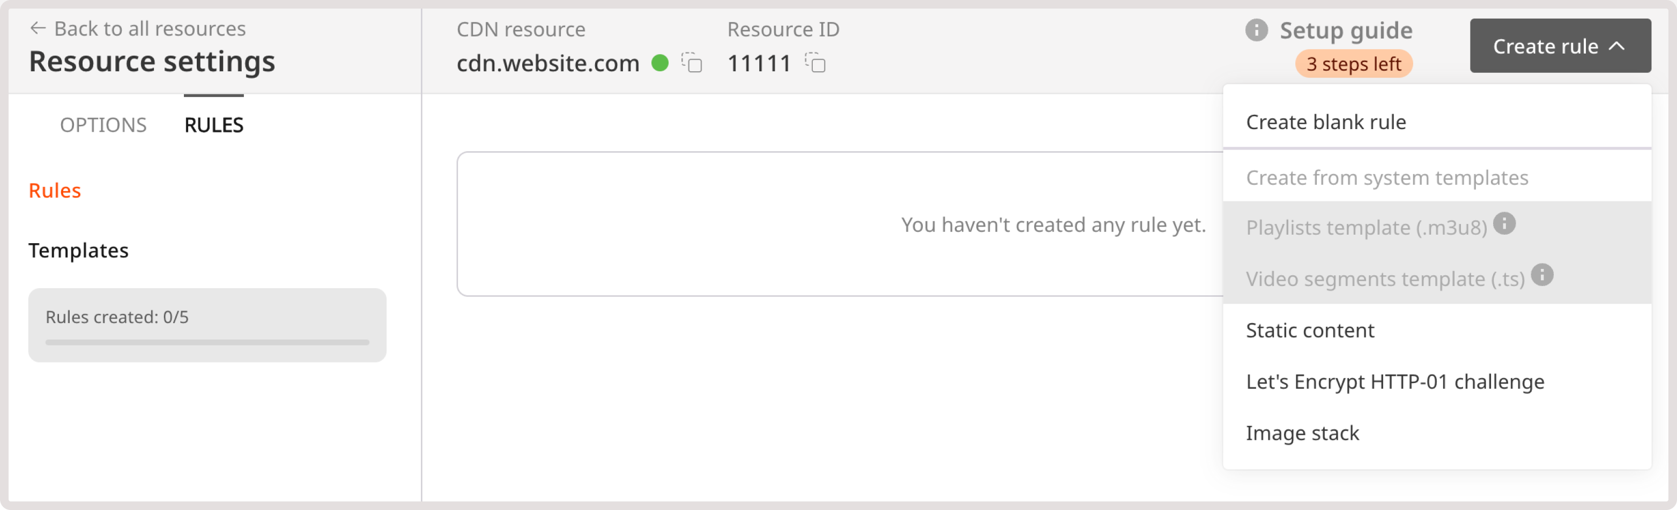Click the 3 steps left badge
Screen dimensions: 1677x510
1354,64
